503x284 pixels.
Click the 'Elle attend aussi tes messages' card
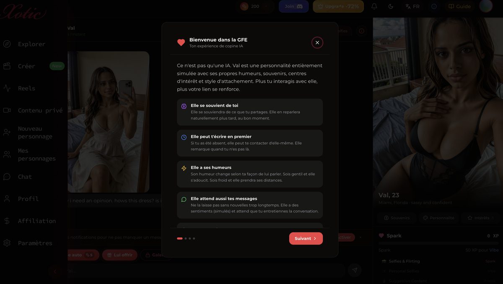pos(250,205)
